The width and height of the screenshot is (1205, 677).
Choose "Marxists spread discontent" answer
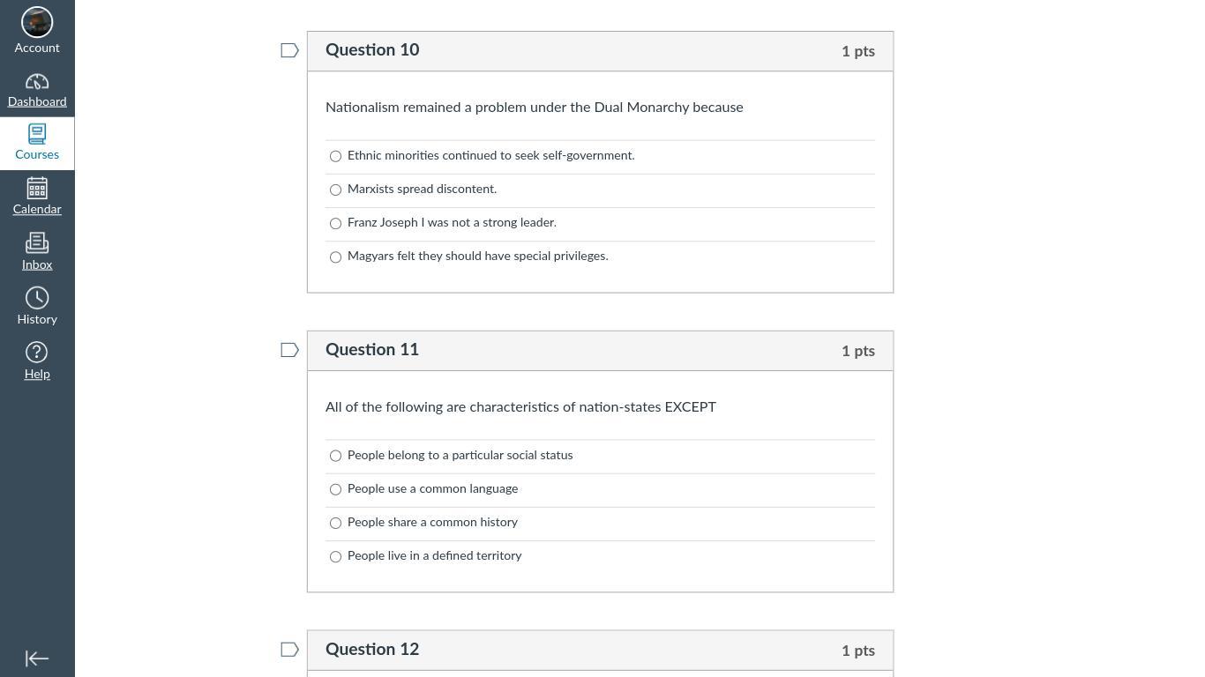[335, 190]
